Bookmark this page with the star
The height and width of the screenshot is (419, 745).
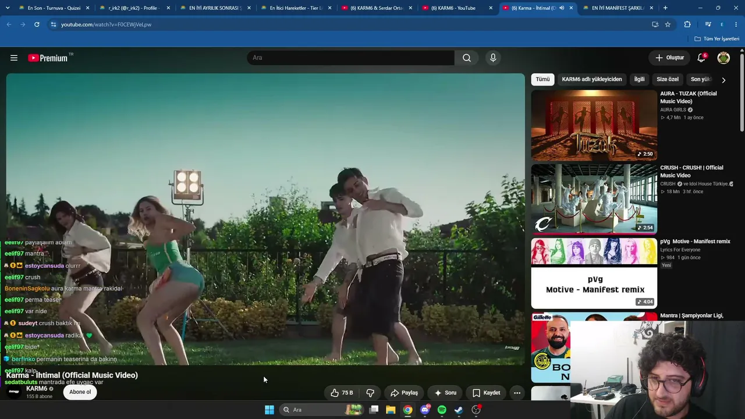[x=668, y=24]
